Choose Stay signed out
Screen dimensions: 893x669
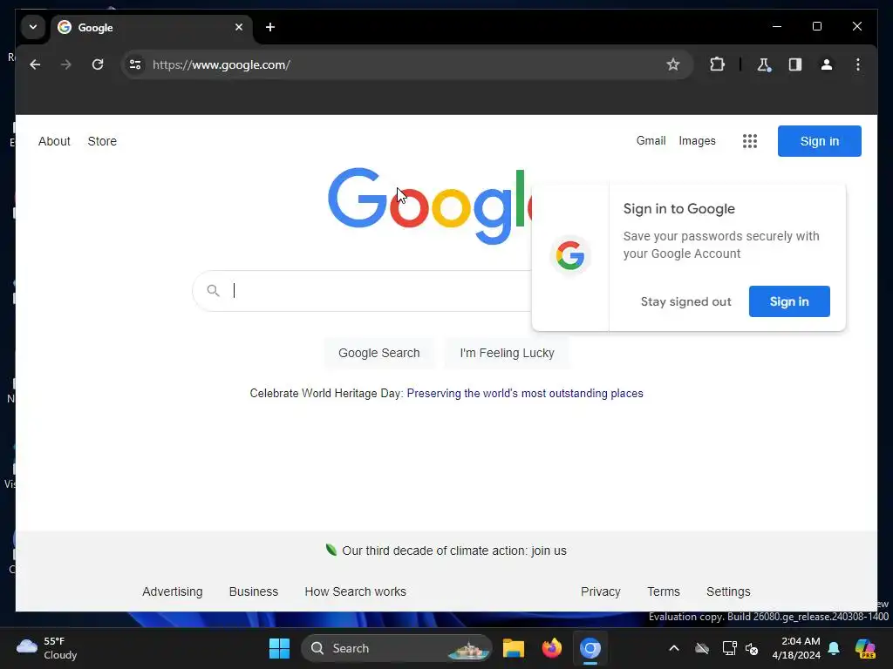tap(685, 301)
